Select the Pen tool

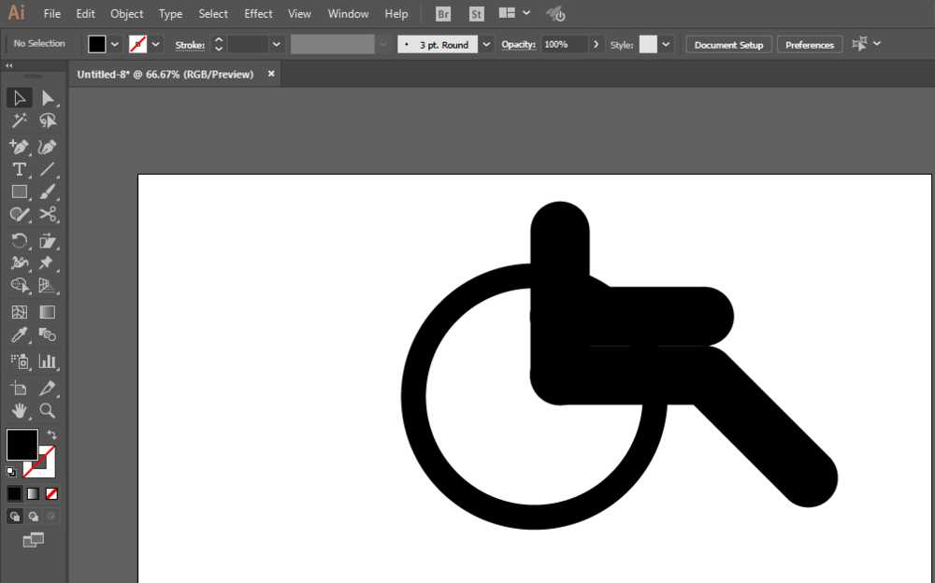point(19,147)
